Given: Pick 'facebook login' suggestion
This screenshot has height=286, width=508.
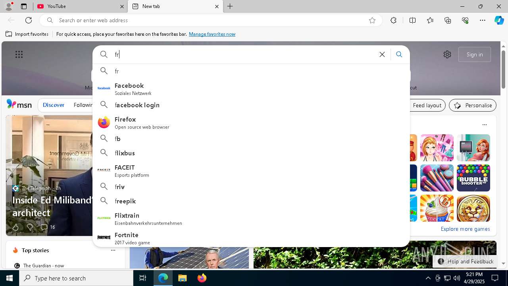Looking at the screenshot, I should coord(251,105).
